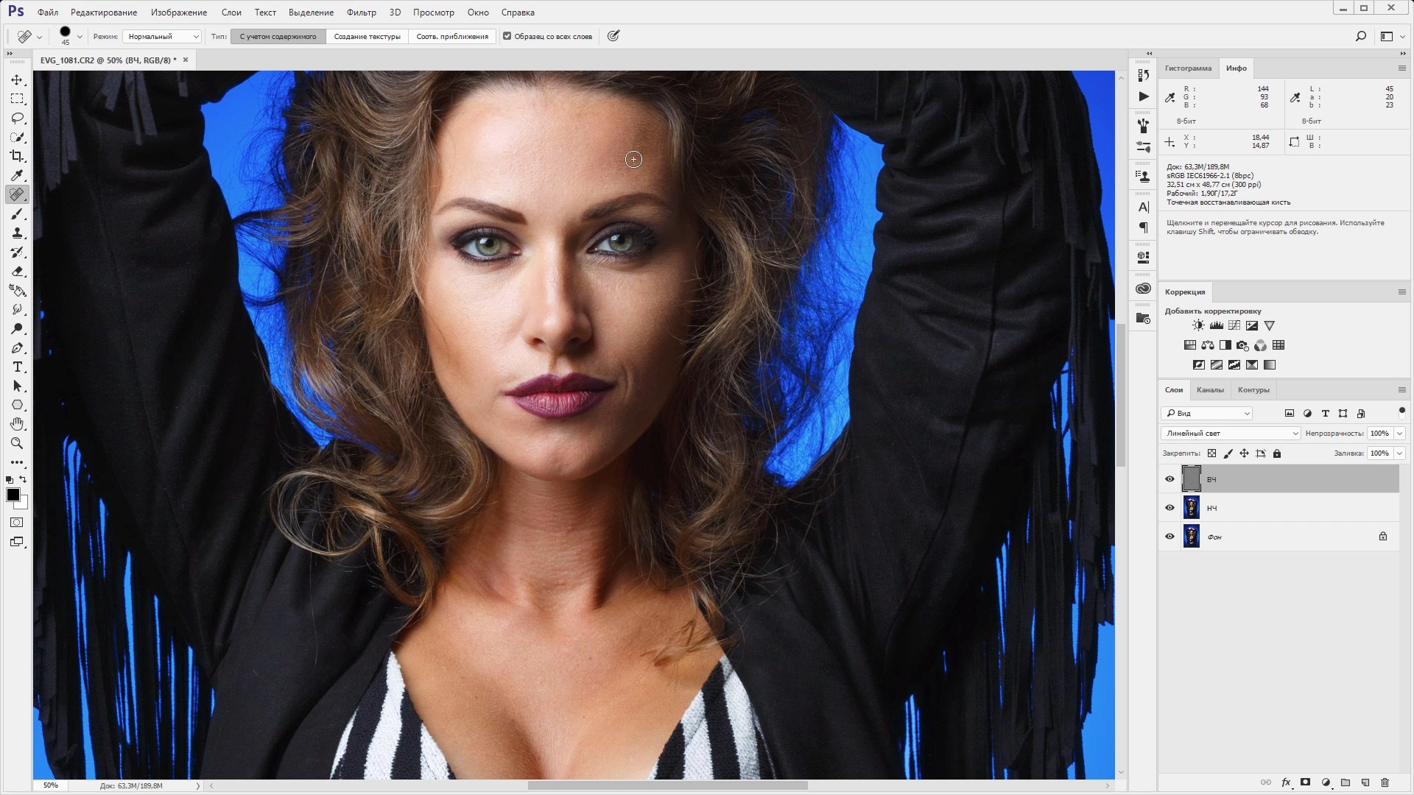
Task: Select the Horizontal Type tool
Action: (17, 367)
